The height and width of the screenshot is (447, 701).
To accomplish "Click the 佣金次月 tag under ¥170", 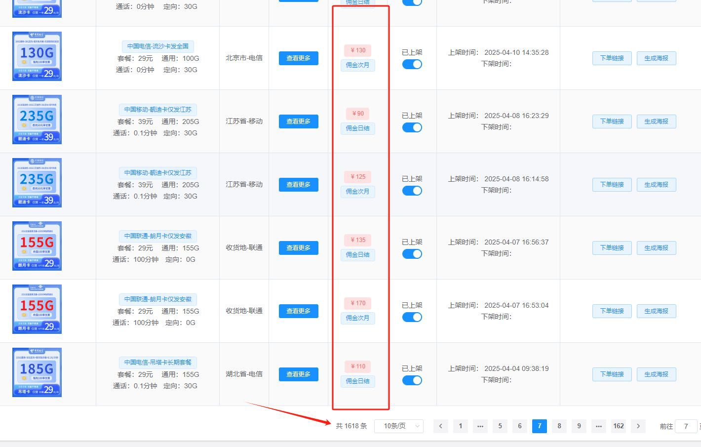I will click(x=358, y=318).
